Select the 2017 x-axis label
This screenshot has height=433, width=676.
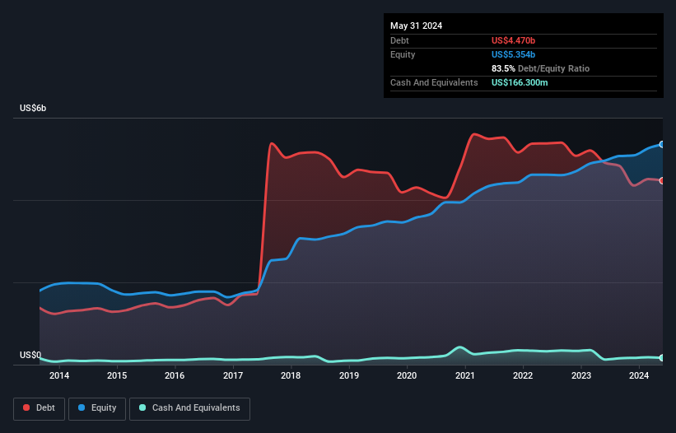coord(233,375)
